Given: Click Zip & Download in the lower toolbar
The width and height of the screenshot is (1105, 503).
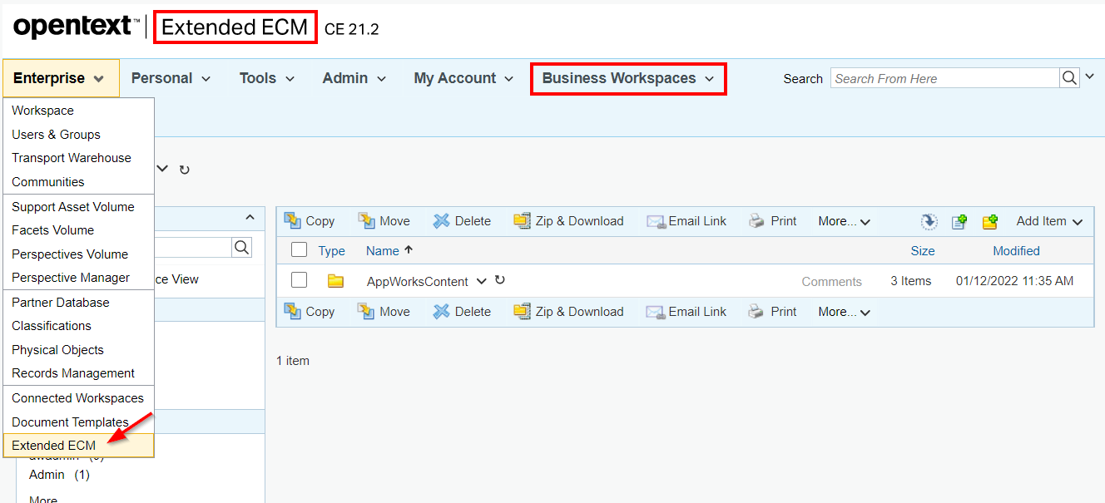Looking at the screenshot, I should click(568, 312).
